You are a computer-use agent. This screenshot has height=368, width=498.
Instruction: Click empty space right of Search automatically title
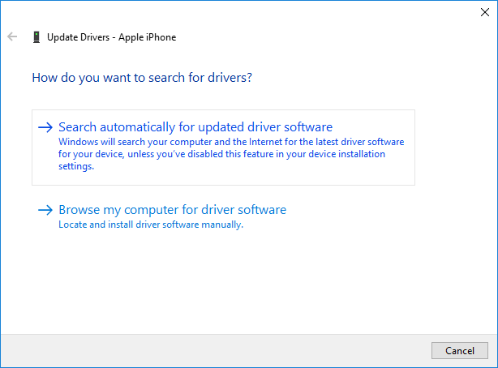point(373,127)
